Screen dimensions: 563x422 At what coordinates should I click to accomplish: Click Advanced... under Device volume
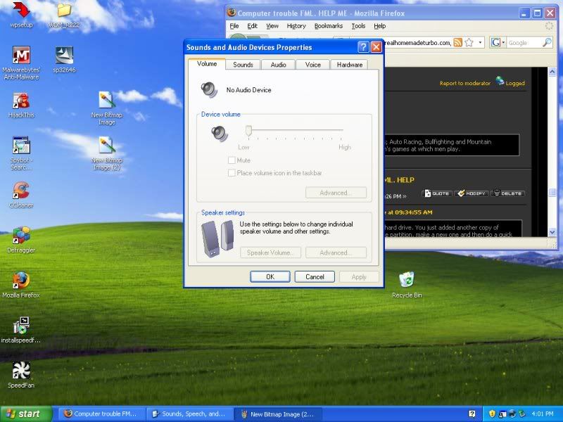pyautogui.click(x=336, y=193)
